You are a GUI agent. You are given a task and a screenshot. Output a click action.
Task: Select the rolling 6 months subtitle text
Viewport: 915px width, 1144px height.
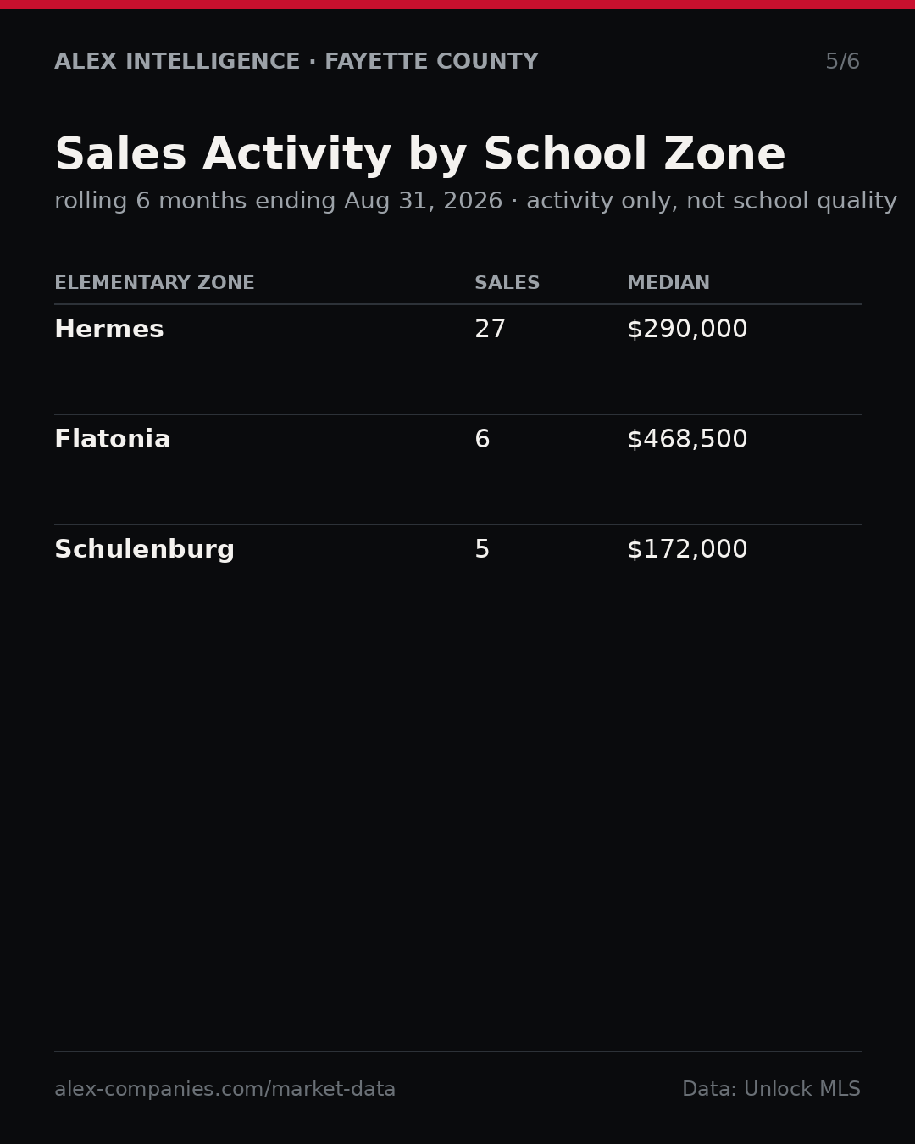475,202
